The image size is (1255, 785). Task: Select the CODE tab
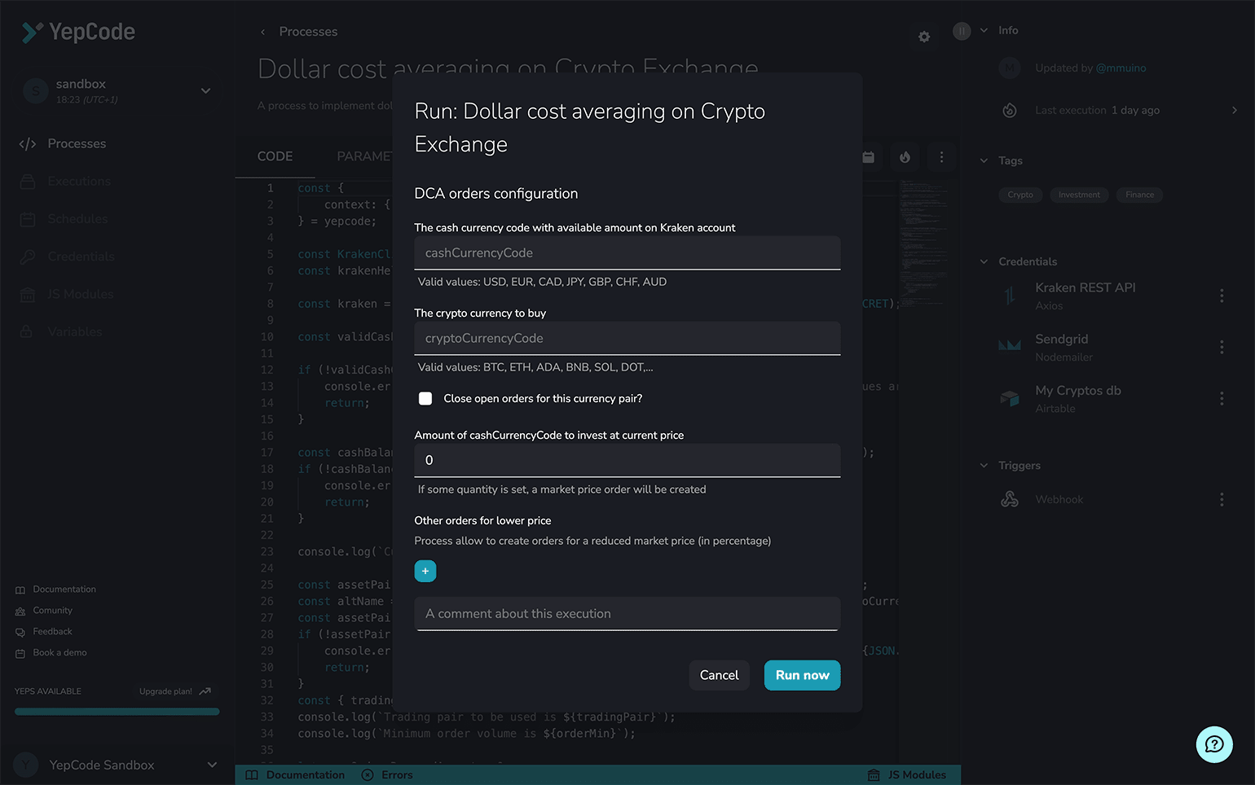(275, 156)
